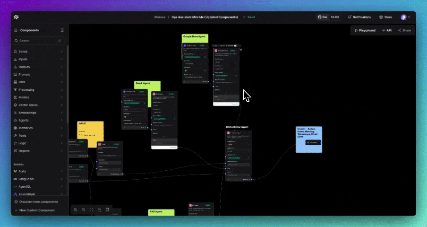Toggle the switch above Google Docs agent node
427x227 pixels.
236,46
